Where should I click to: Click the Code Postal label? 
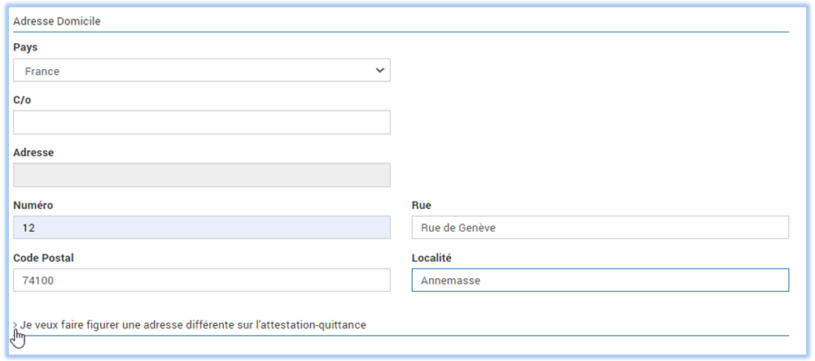[x=44, y=258]
